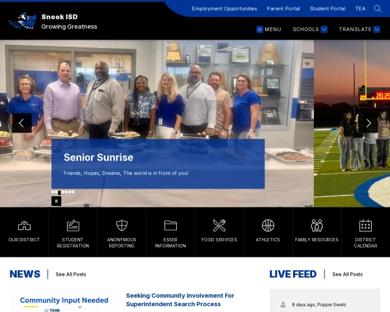Click the Growing Greatness tagline

[69, 27]
